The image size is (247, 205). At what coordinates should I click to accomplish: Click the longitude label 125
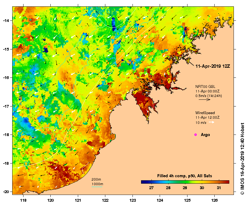pos(187,200)
